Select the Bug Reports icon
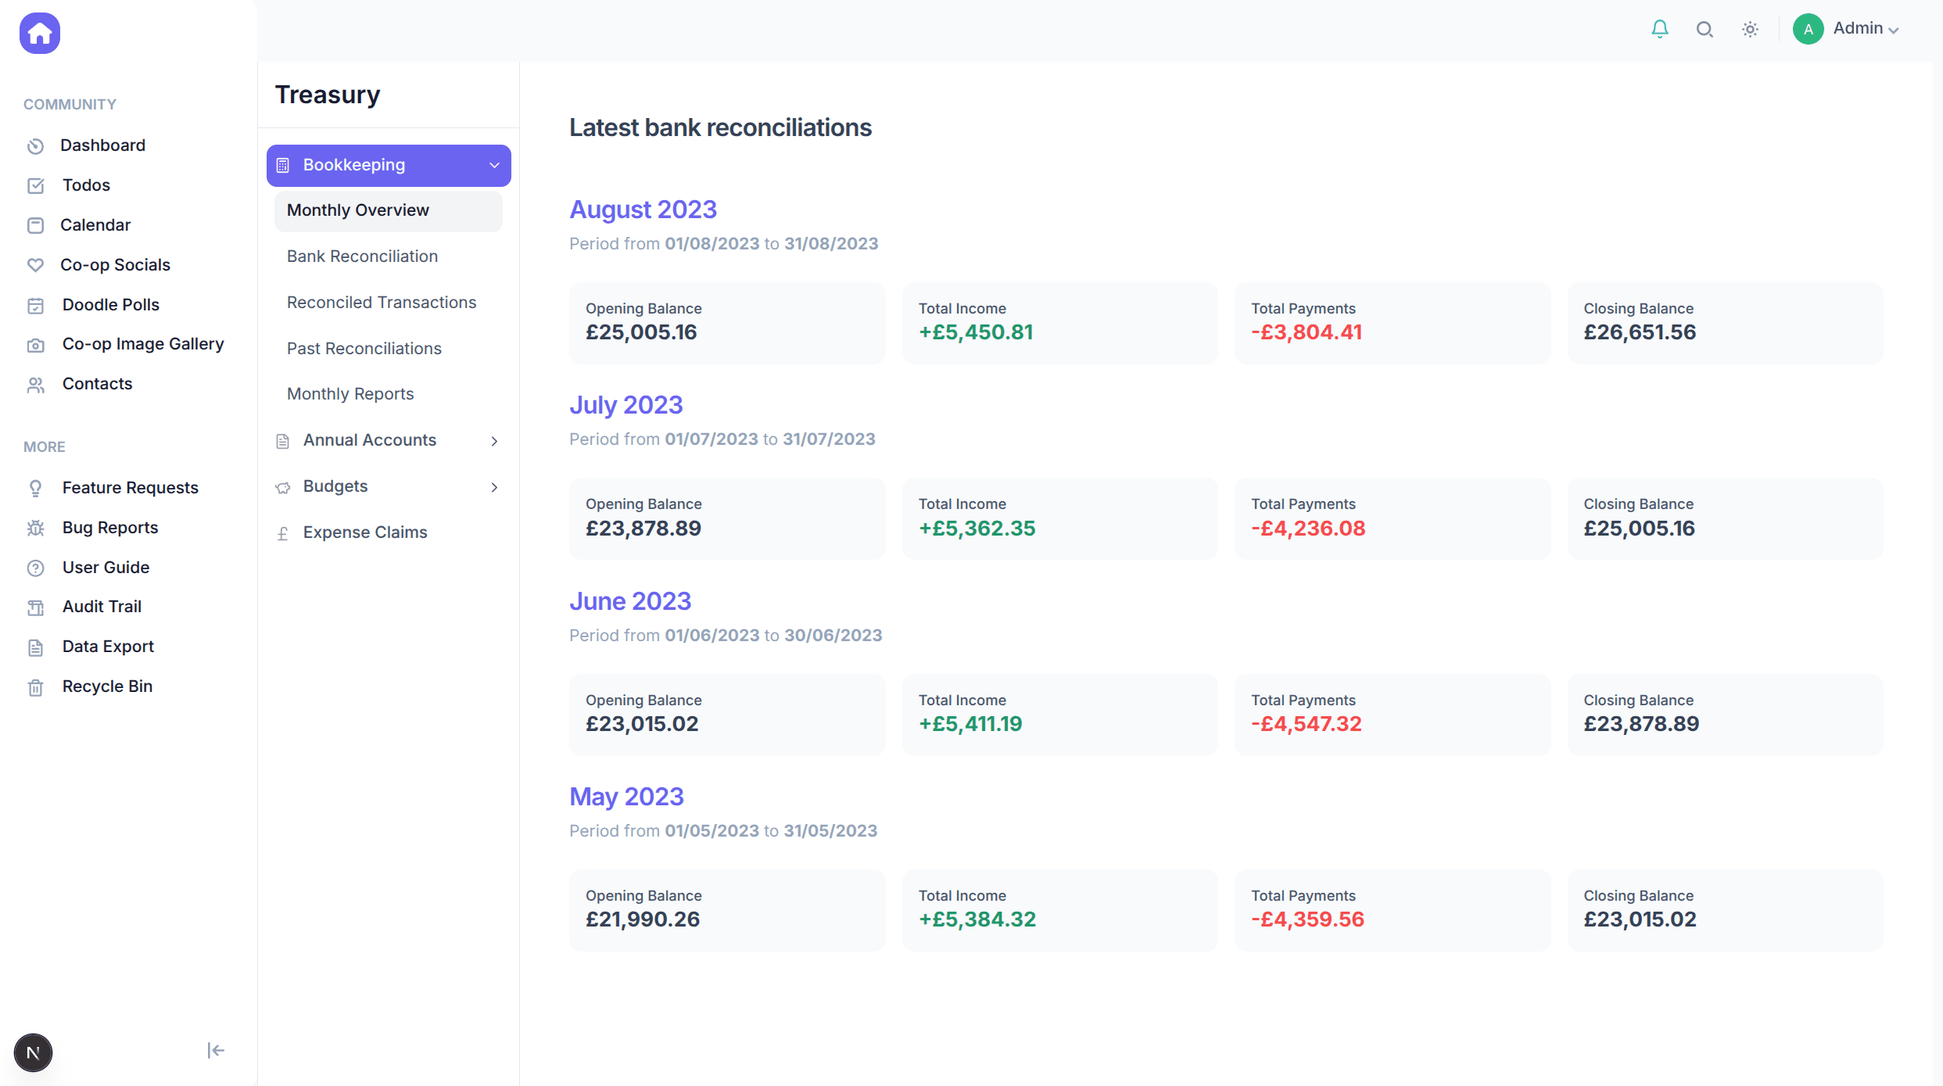This screenshot has width=1943, height=1086. [36, 528]
